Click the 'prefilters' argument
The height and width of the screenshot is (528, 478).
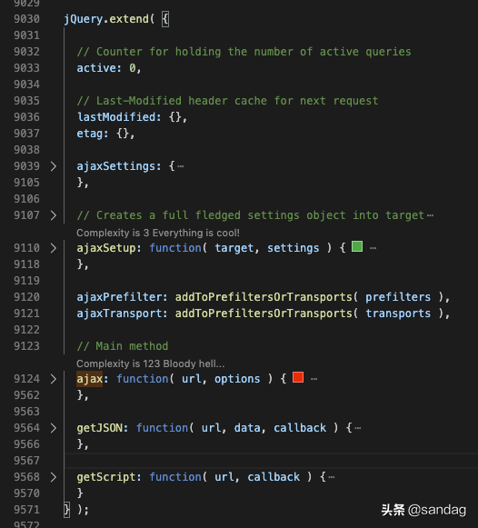pyautogui.click(x=398, y=297)
